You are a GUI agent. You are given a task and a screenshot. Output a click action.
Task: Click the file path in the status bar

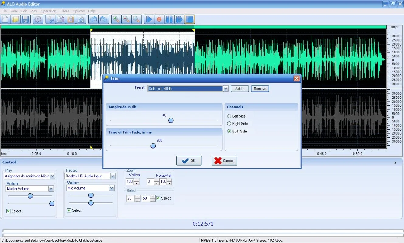click(52, 240)
